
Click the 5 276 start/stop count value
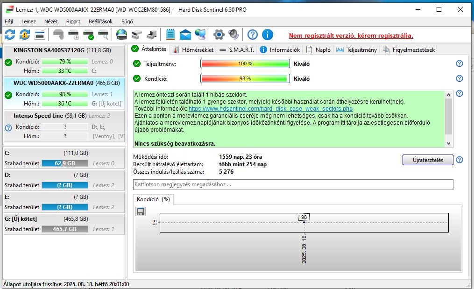[x=226, y=171]
